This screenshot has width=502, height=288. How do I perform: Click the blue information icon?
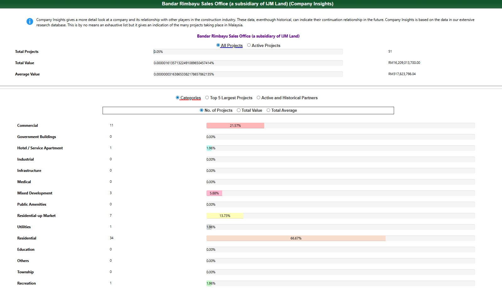[30, 21]
